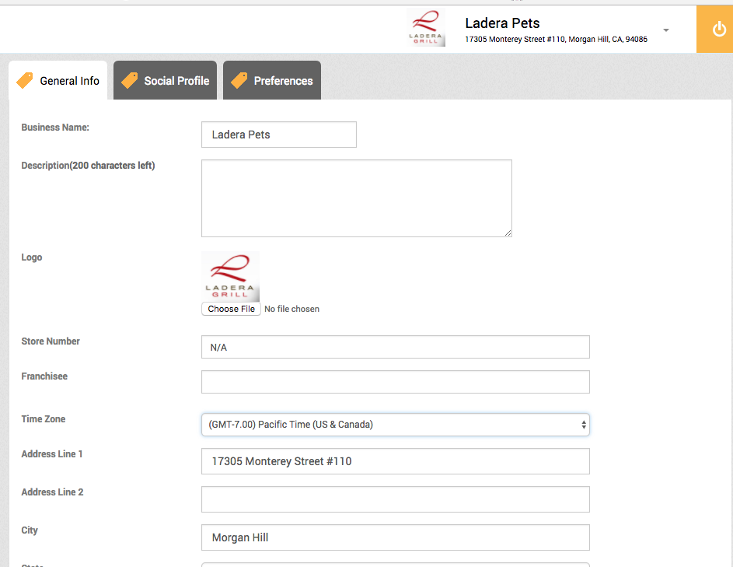Click the 'Time Zone' label

coord(43,419)
